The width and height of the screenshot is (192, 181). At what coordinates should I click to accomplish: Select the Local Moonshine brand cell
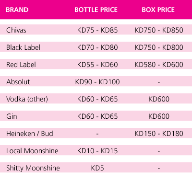click(32, 151)
